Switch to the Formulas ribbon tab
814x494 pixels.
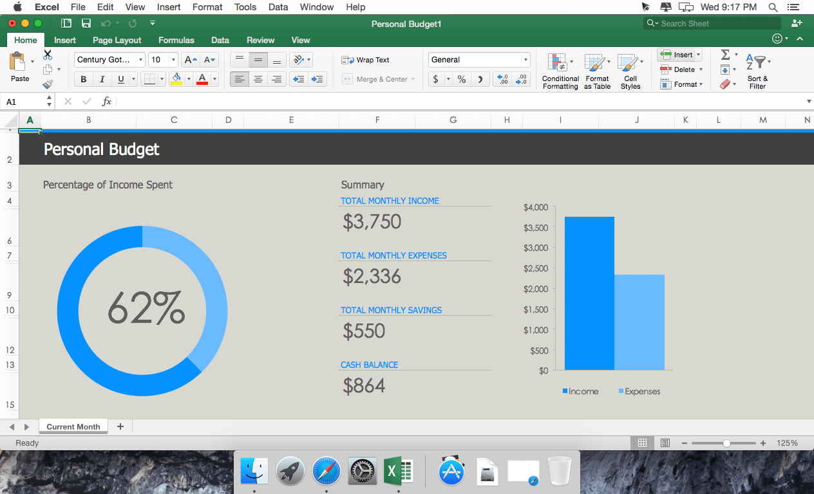176,40
